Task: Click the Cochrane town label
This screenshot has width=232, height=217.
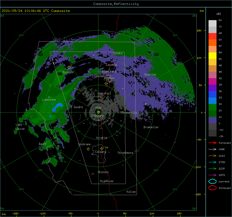Action: (x=84, y=144)
